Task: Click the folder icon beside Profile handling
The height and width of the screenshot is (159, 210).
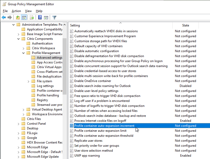Action: pos(33,95)
